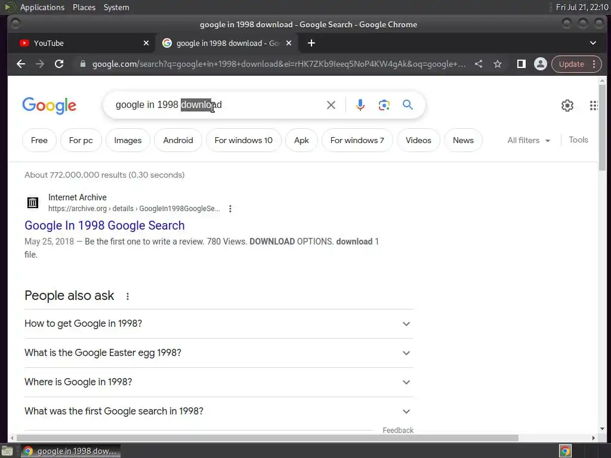The image size is (611, 458).
Task: Click the archive.org result URL
Action: 134,209
